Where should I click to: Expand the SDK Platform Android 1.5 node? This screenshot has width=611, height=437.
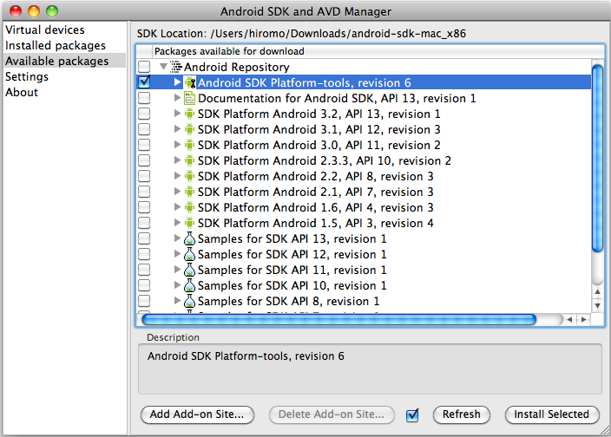[x=177, y=222]
